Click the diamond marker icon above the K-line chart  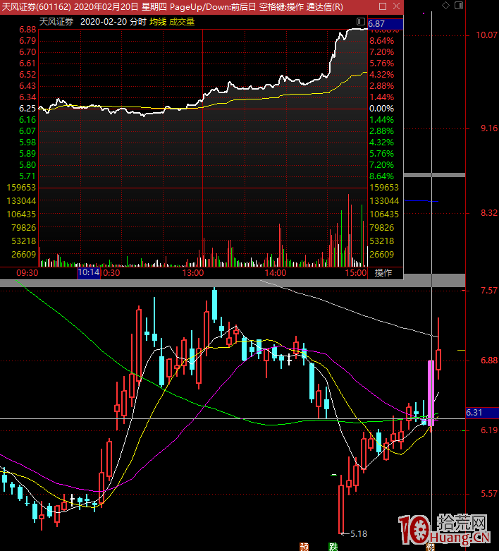tap(445, 5)
